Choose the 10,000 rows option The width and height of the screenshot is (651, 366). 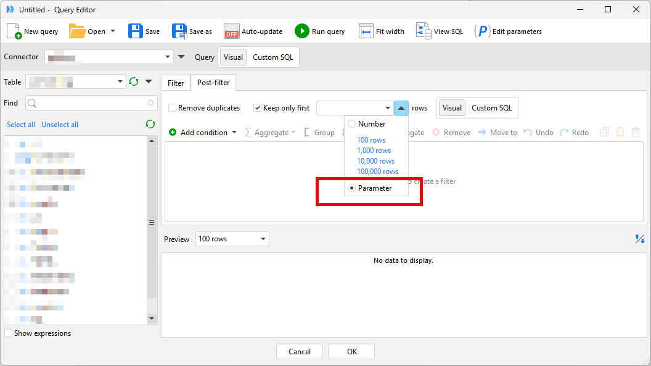pyautogui.click(x=375, y=161)
